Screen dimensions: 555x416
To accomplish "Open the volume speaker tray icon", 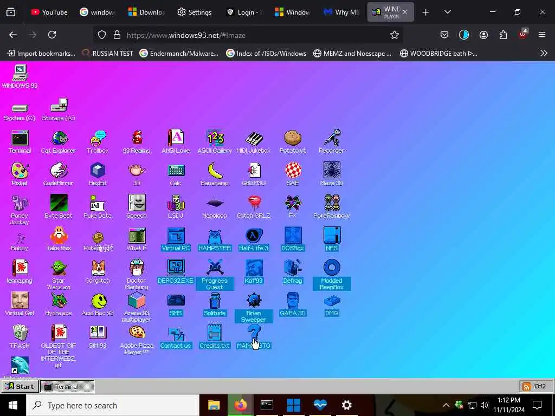I will pos(485,405).
